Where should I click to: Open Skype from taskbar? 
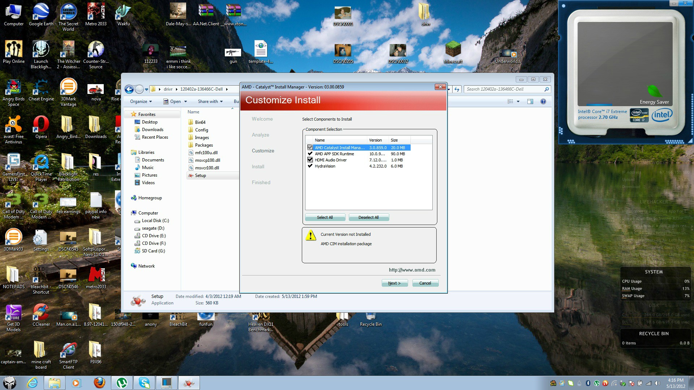[x=144, y=383]
